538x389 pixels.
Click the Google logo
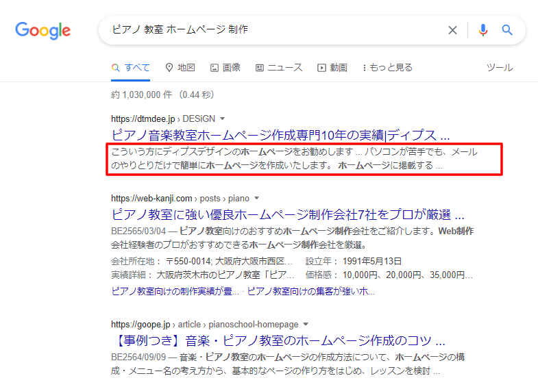click(x=43, y=31)
